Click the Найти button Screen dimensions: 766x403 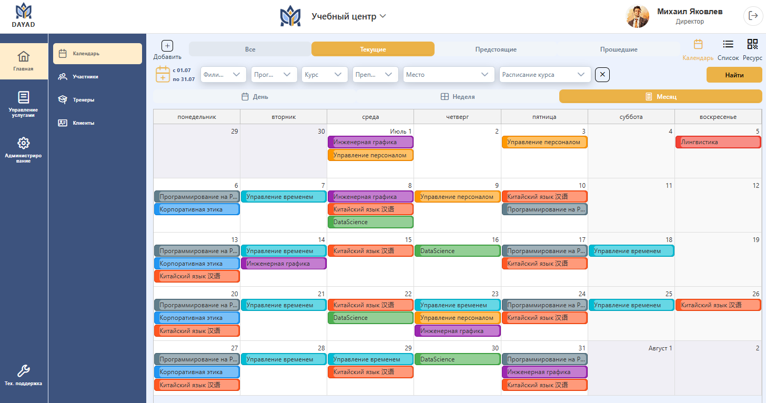[x=734, y=75]
